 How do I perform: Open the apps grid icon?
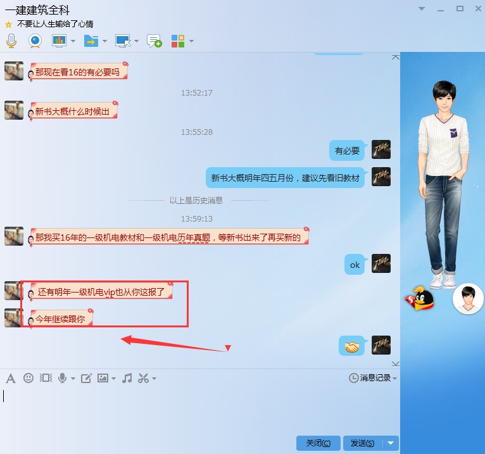(x=178, y=41)
